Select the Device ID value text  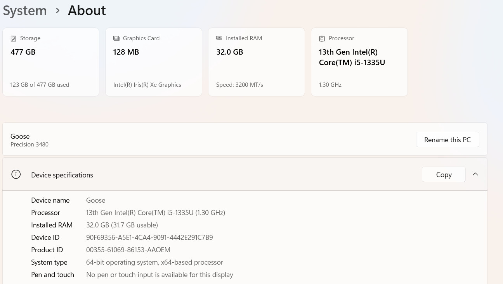(x=149, y=238)
